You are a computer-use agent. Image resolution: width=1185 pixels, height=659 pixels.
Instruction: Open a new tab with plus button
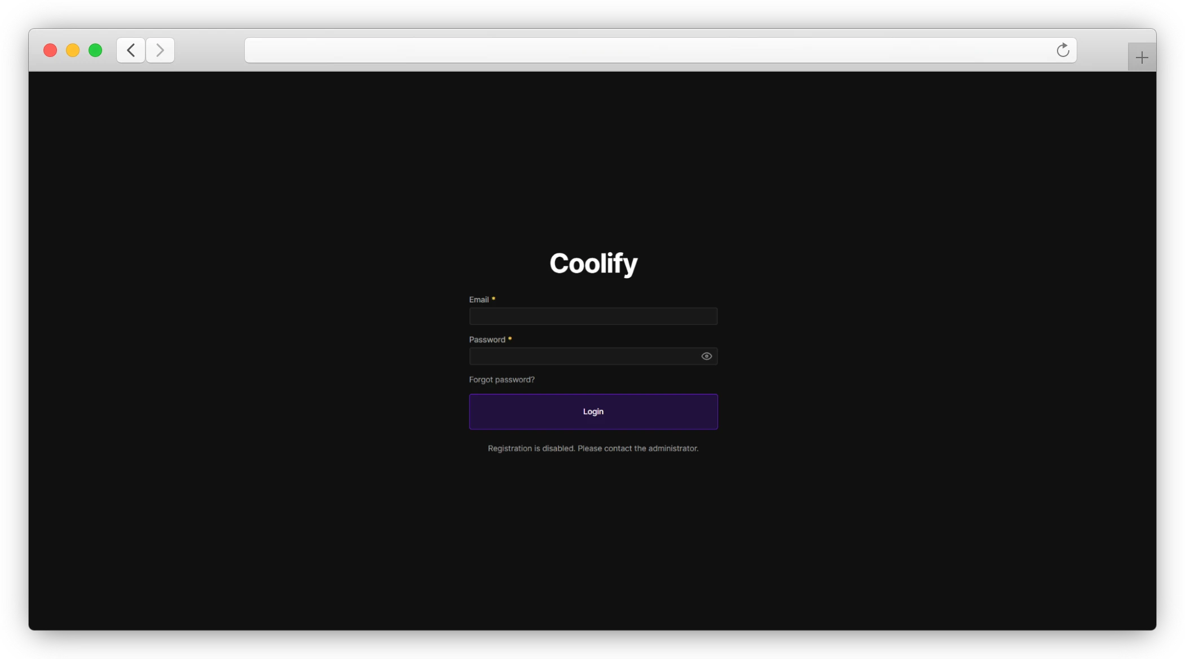1142,57
